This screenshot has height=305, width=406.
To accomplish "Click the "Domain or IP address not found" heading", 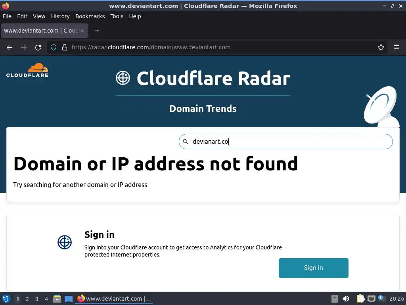I will click(155, 164).
